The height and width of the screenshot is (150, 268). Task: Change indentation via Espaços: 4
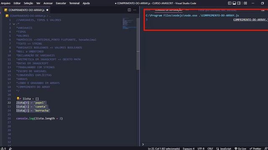[188, 149]
